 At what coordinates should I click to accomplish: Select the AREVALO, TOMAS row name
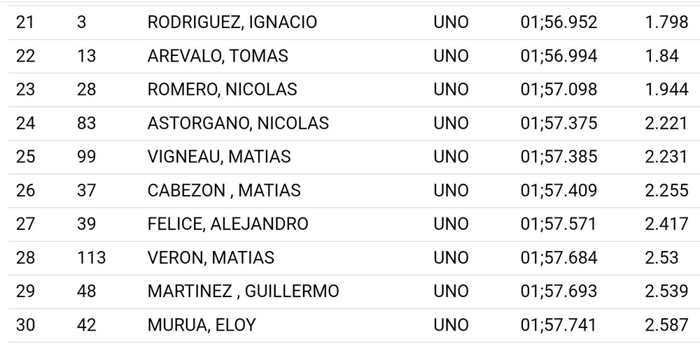click(218, 56)
